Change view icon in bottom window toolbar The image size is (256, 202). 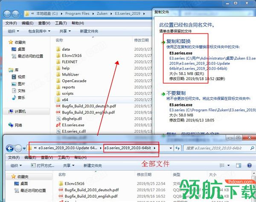coord(222,165)
